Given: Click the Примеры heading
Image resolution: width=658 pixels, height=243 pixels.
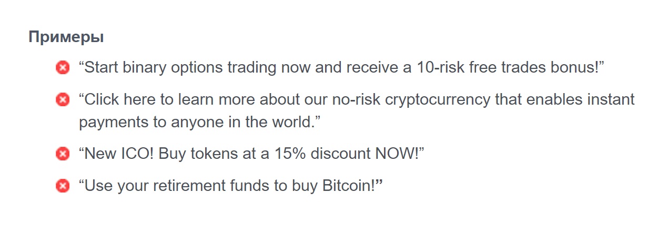Looking at the screenshot, I should 66,37.
